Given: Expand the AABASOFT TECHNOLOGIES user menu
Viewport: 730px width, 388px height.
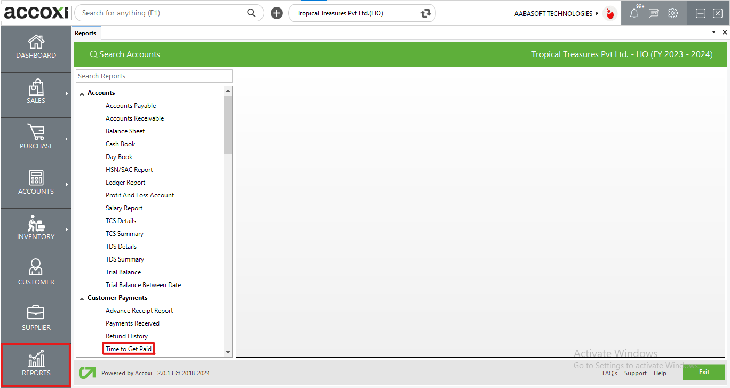Looking at the screenshot, I should tap(597, 13).
